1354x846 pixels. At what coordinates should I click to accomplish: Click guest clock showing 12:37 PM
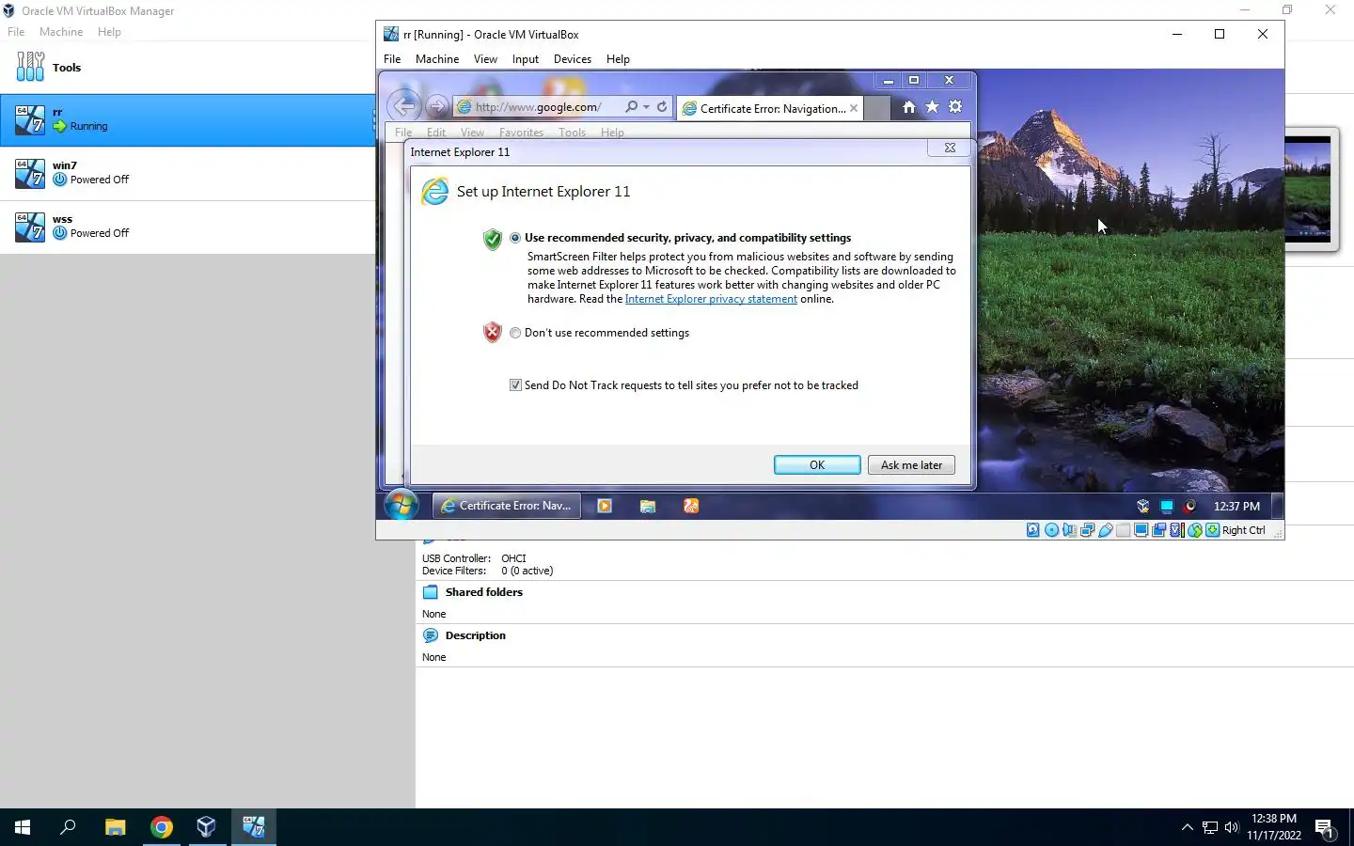pos(1236,506)
